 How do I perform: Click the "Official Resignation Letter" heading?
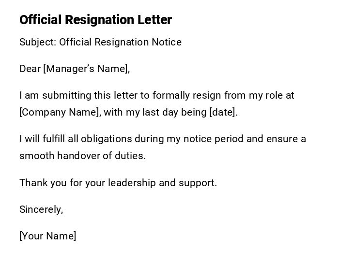pos(95,20)
